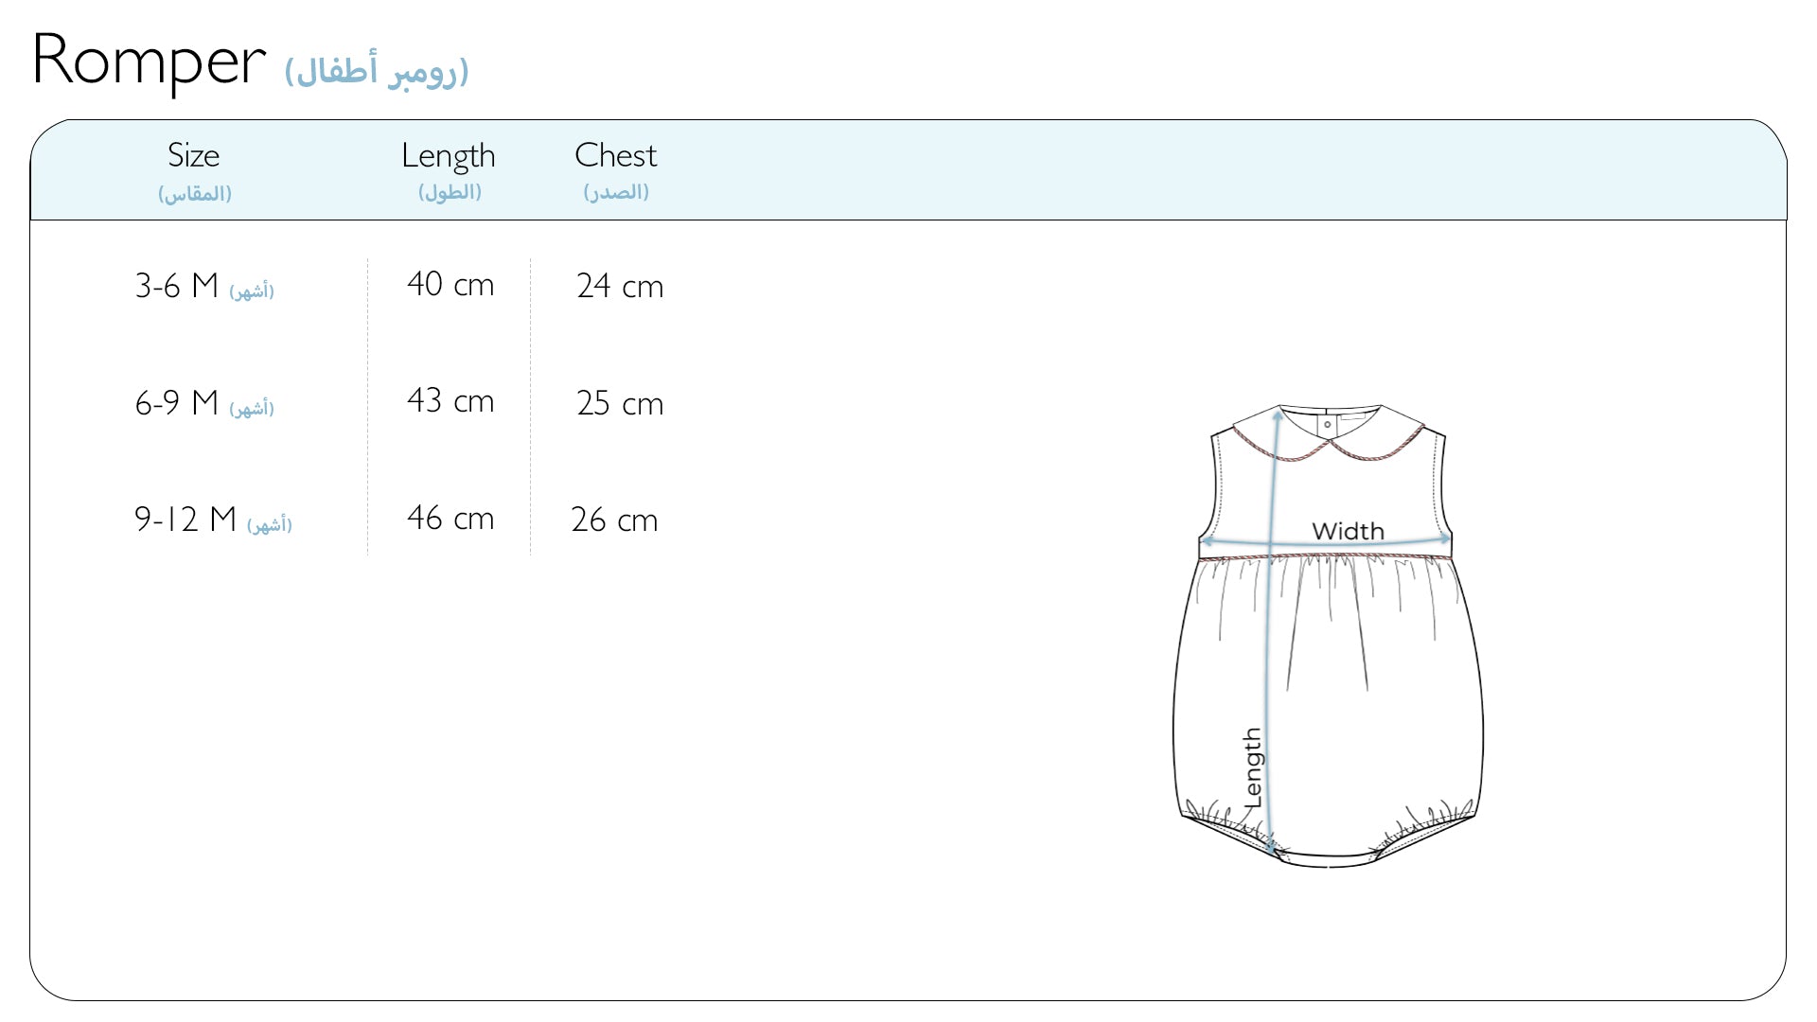Click the vertical Length label on diagram
Screen dimensions: 1817x1022
pos(1252,767)
